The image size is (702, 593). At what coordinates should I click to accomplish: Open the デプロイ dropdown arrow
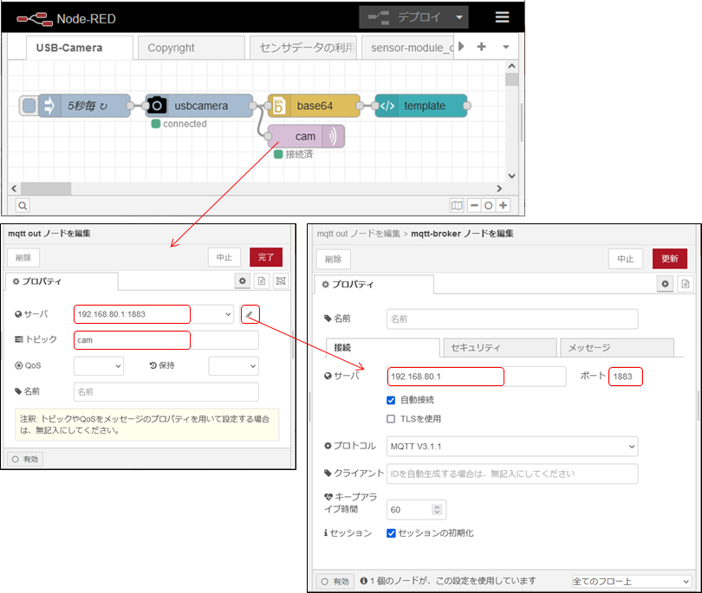point(459,17)
